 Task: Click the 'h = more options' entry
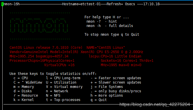click(107, 95)
